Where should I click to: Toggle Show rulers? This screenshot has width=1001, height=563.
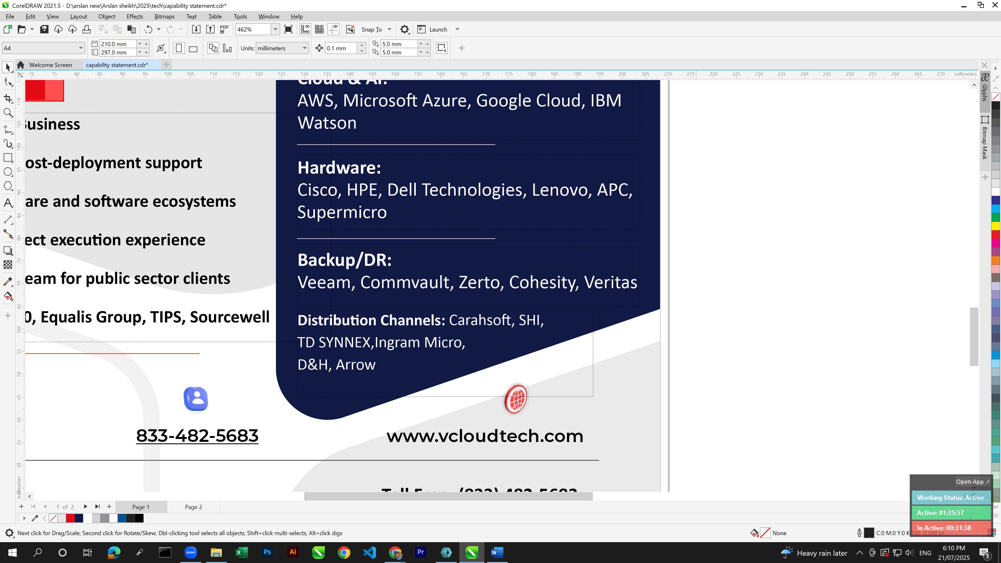(305, 29)
